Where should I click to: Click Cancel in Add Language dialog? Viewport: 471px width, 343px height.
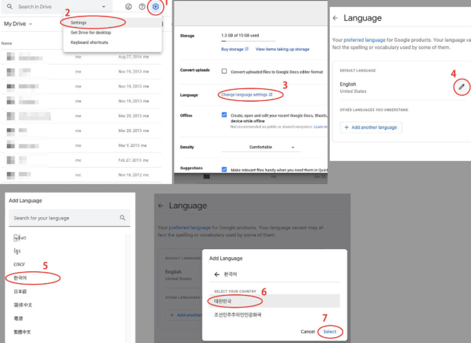308,332
